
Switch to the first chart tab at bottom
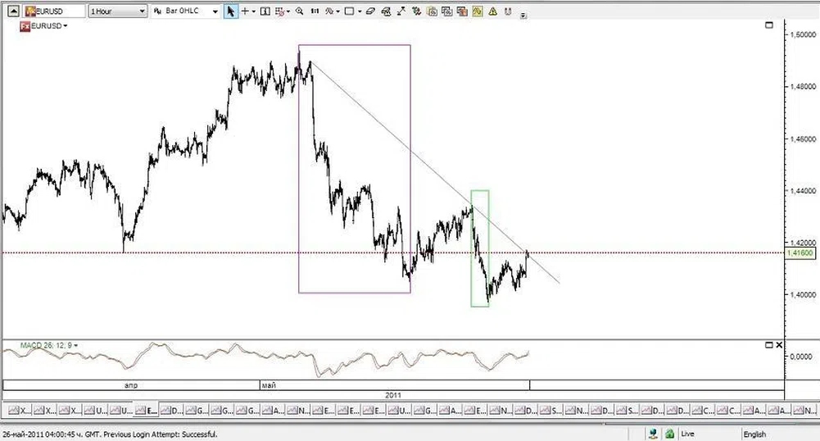pos(18,410)
